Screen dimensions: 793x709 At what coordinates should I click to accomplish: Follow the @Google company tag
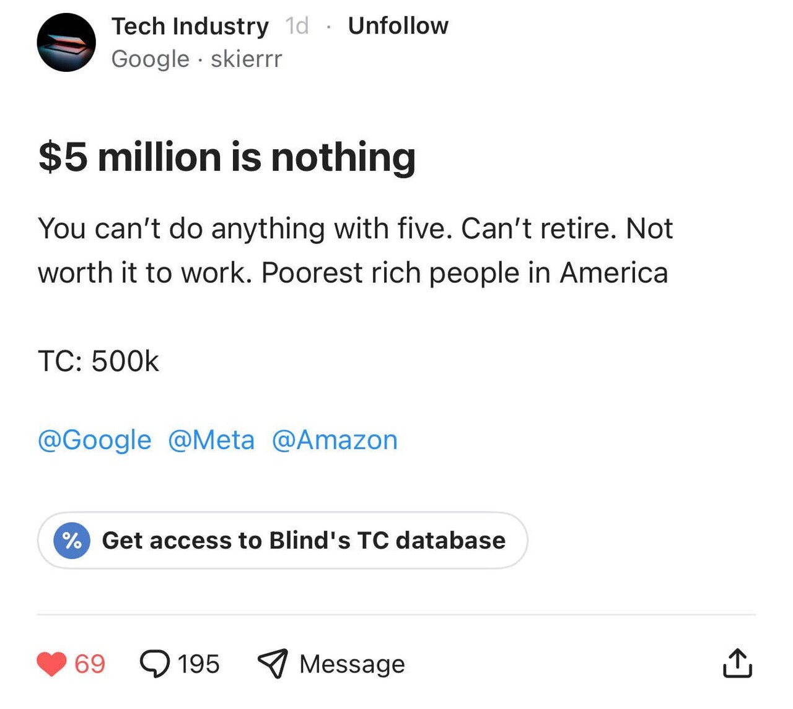[95, 440]
